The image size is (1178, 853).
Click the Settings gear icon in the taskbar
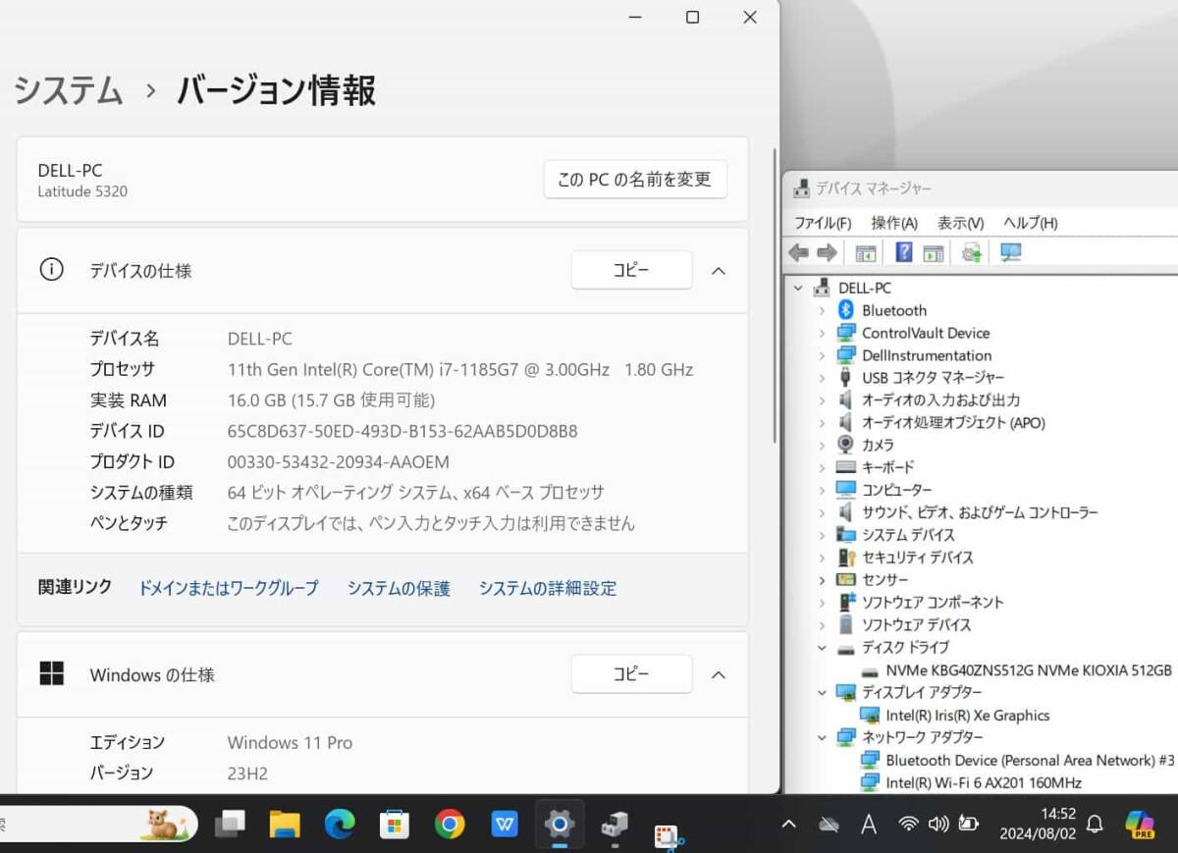559,825
